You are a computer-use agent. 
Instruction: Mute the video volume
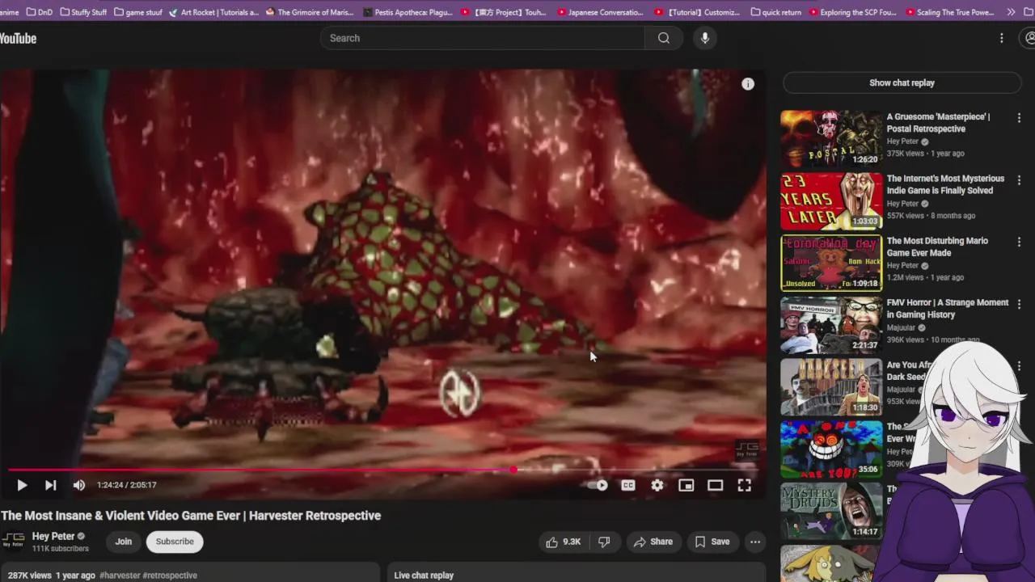[78, 485]
